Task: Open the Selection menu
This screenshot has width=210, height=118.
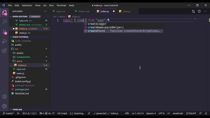Action: point(27,5)
